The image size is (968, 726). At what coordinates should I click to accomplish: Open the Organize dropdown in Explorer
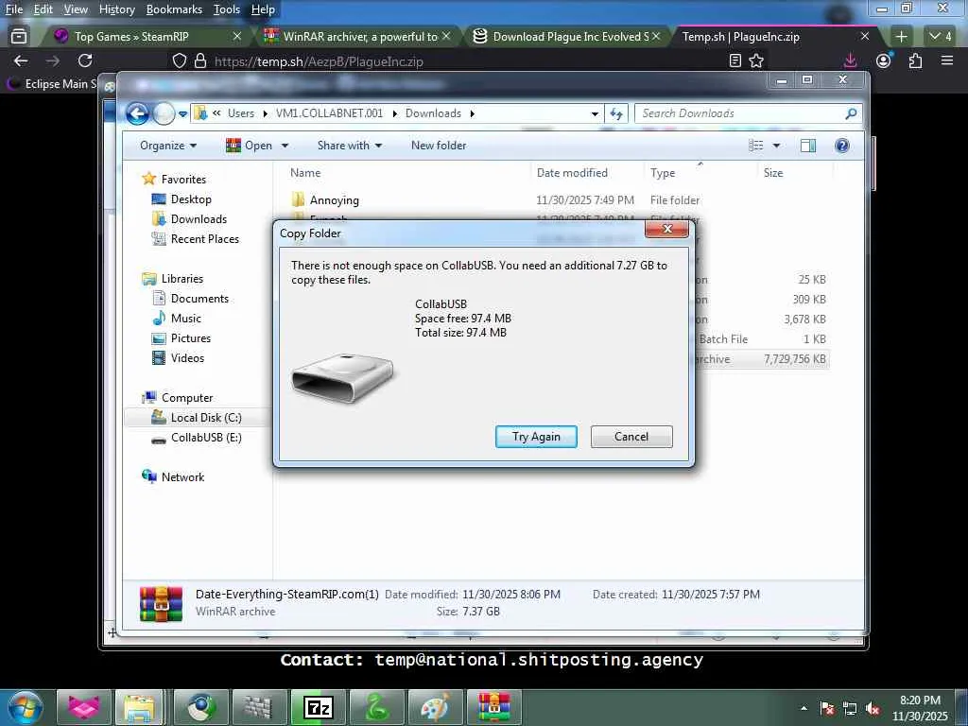pos(168,146)
